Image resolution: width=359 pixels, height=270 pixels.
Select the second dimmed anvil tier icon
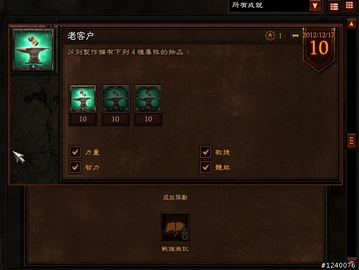coord(115,99)
